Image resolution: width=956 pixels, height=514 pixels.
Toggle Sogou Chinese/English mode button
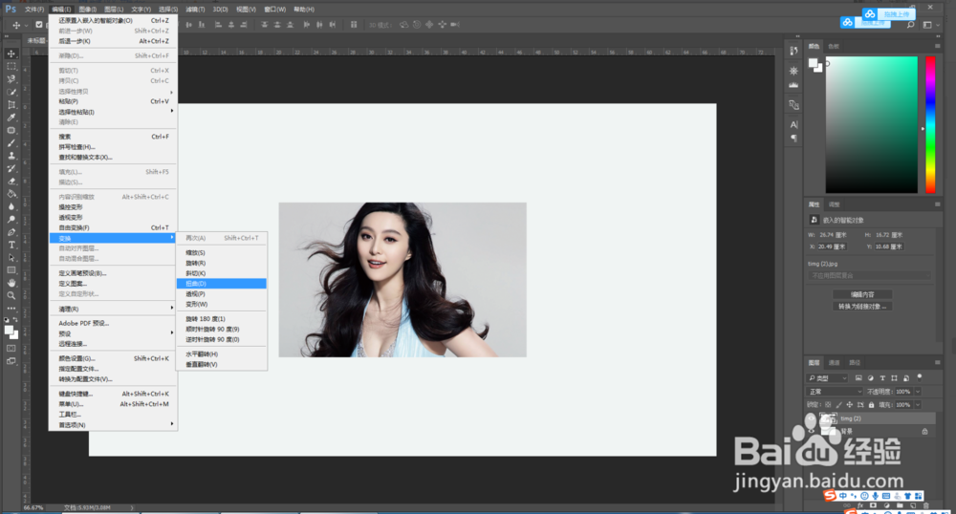[842, 496]
